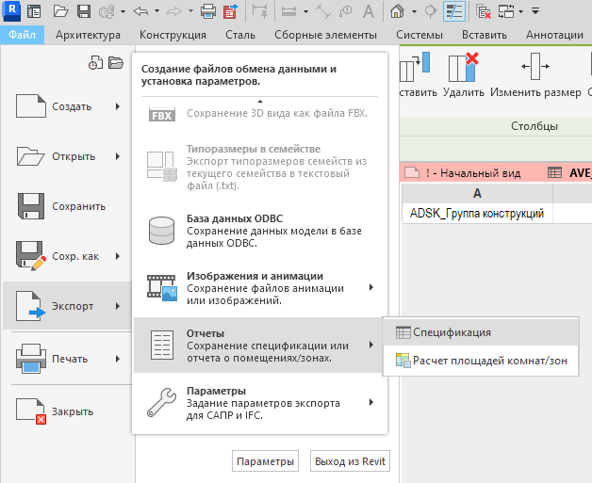Click the Save icon in quick access toolbar
Screen dimensions: 592x483
tap(84, 12)
